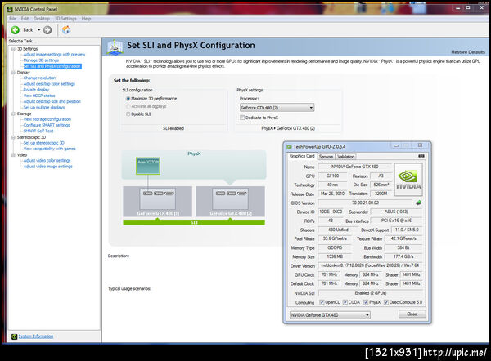
Task: Click the NVIDIA Control Panel title icon
Action: (10, 9)
